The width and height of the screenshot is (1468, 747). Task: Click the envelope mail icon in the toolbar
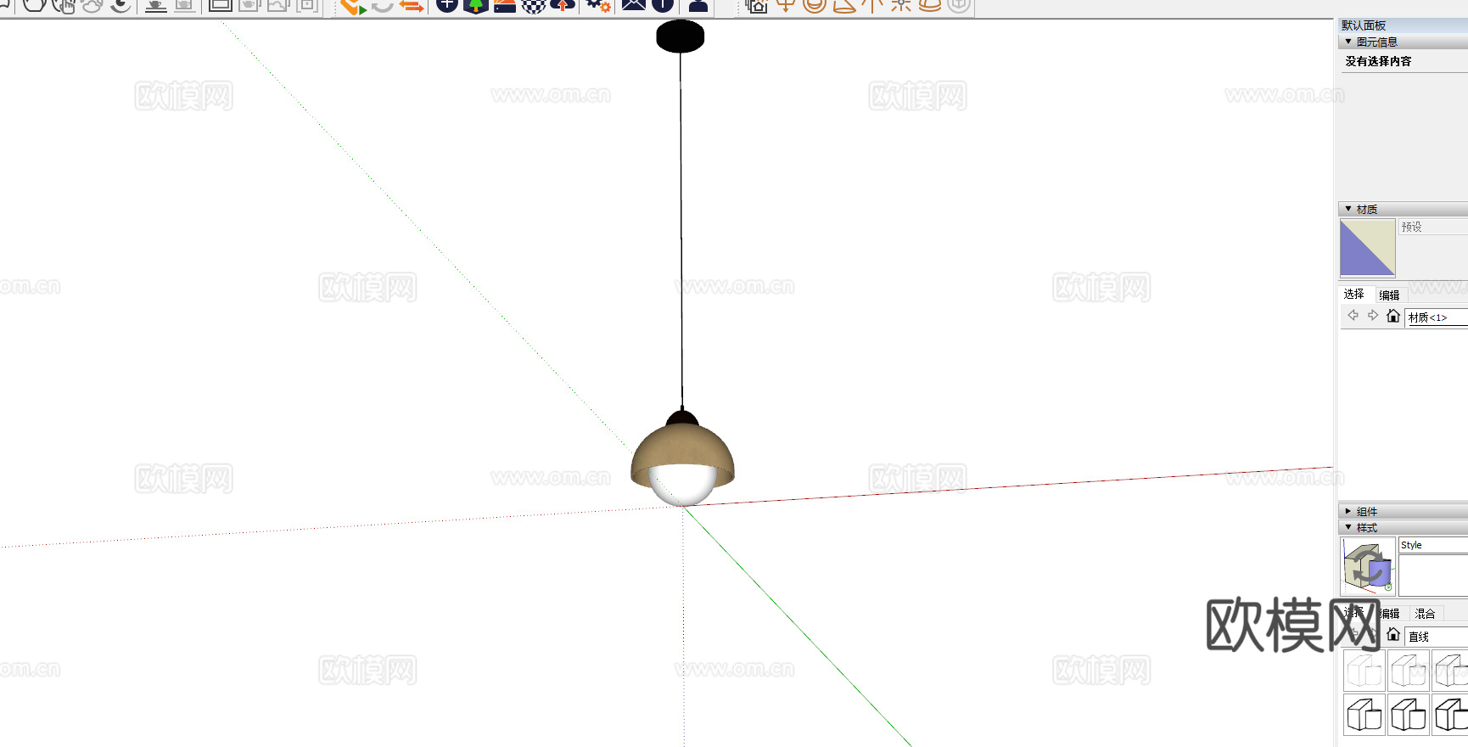coord(633,5)
